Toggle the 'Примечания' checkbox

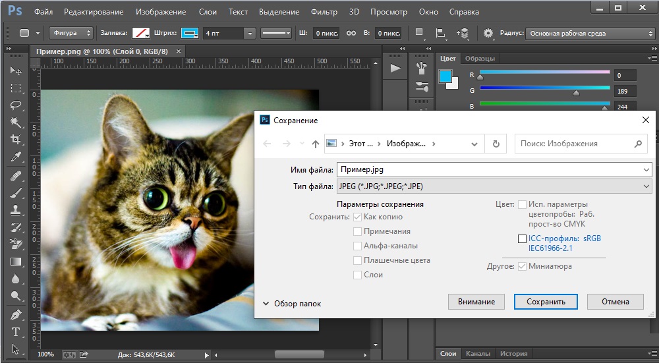click(357, 231)
